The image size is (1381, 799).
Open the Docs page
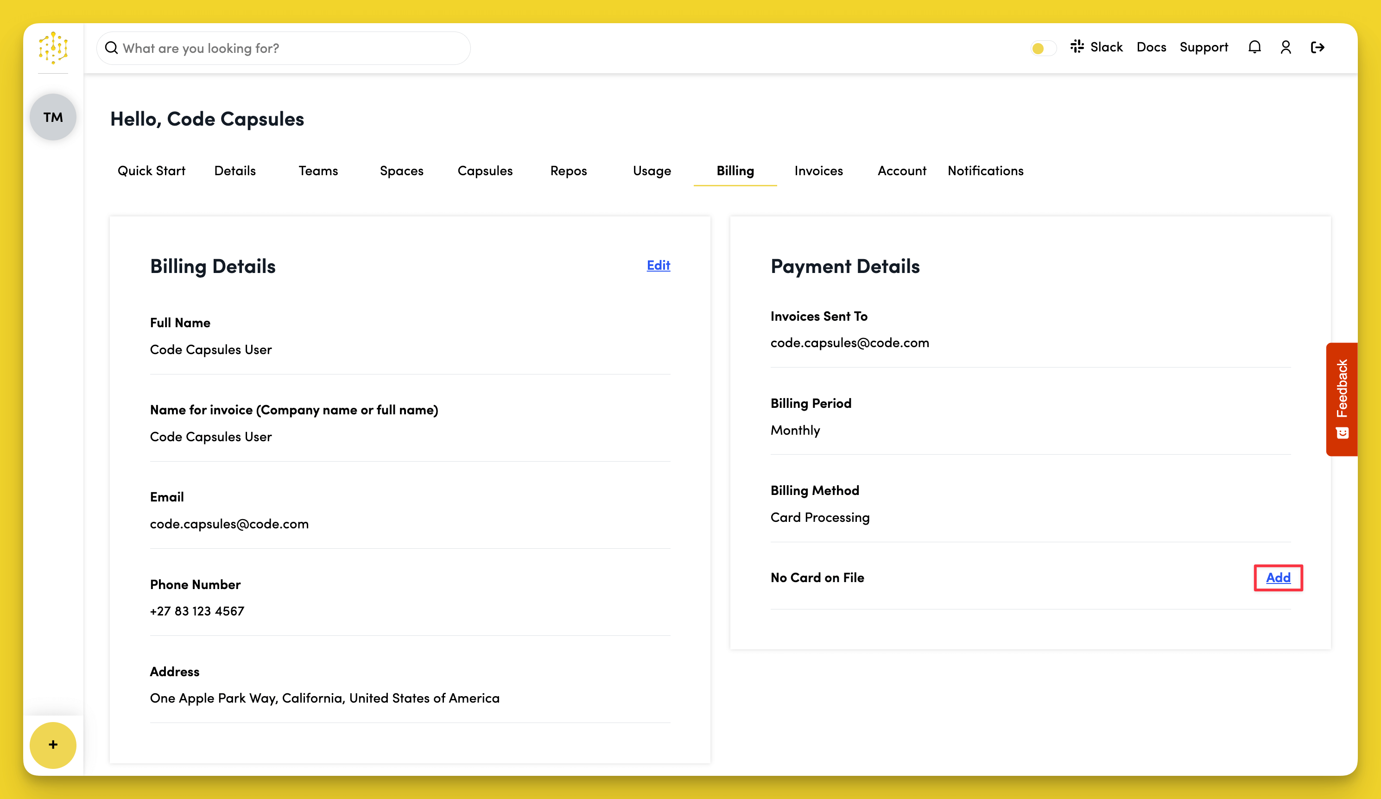coord(1152,47)
